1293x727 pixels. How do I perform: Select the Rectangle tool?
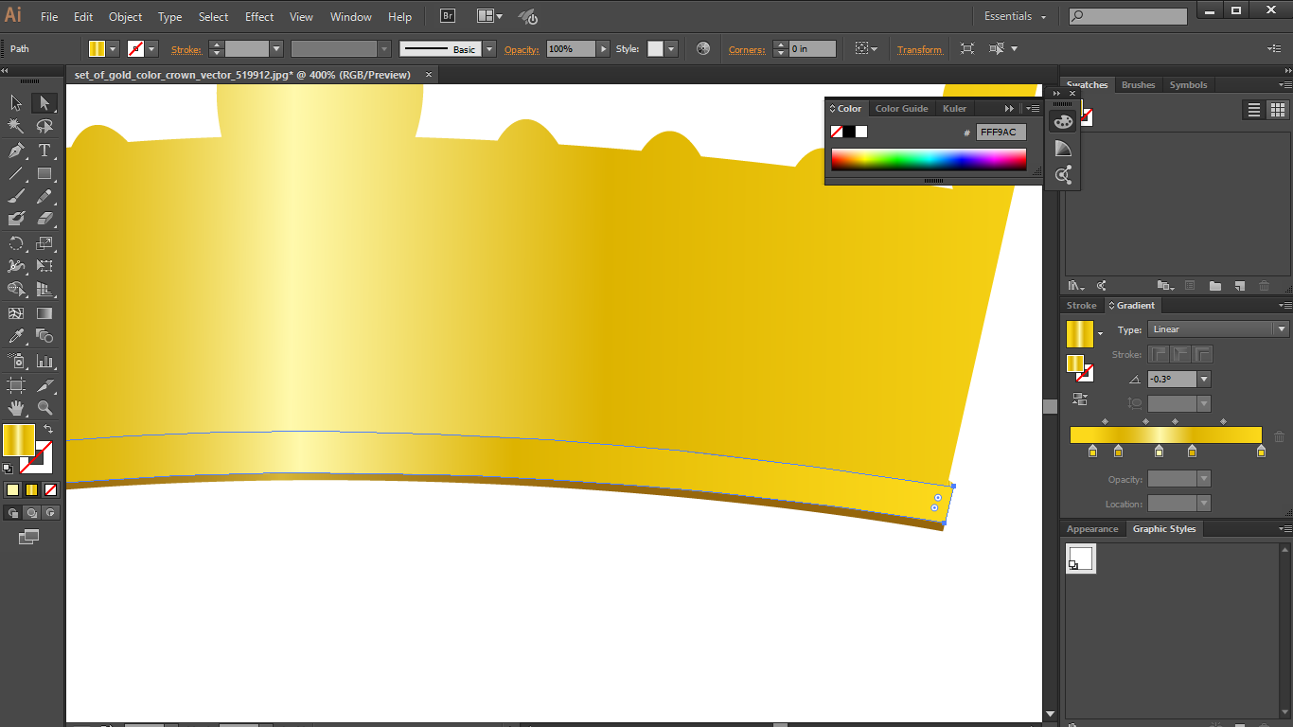[44, 173]
